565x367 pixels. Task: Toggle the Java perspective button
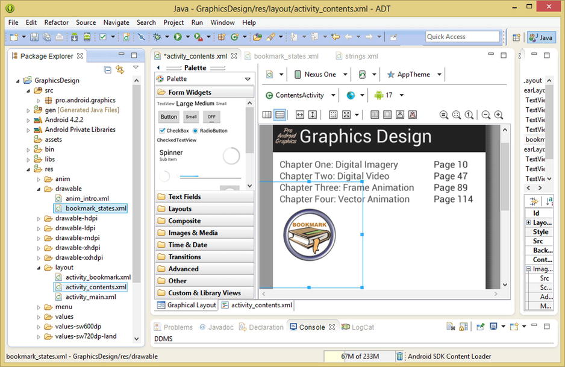542,37
